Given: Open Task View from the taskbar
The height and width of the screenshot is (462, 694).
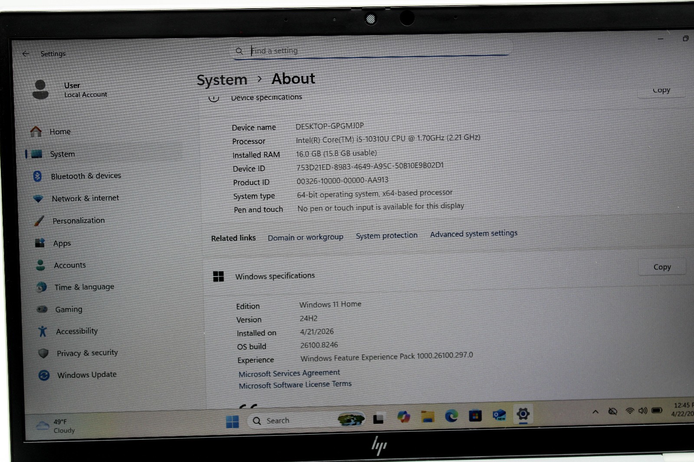Looking at the screenshot, I should (x=378, y=419).
